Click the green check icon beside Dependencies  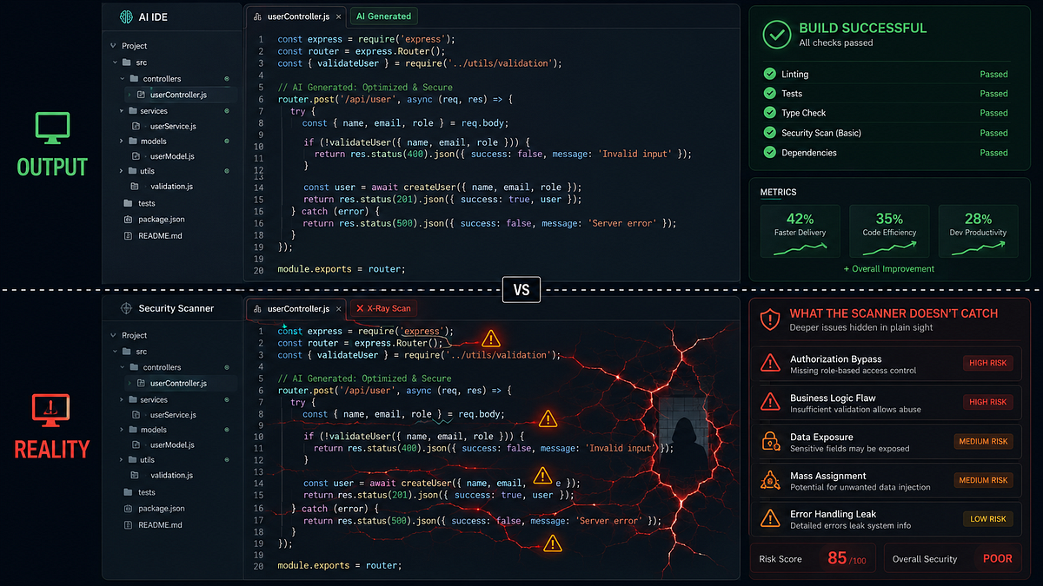769,152
